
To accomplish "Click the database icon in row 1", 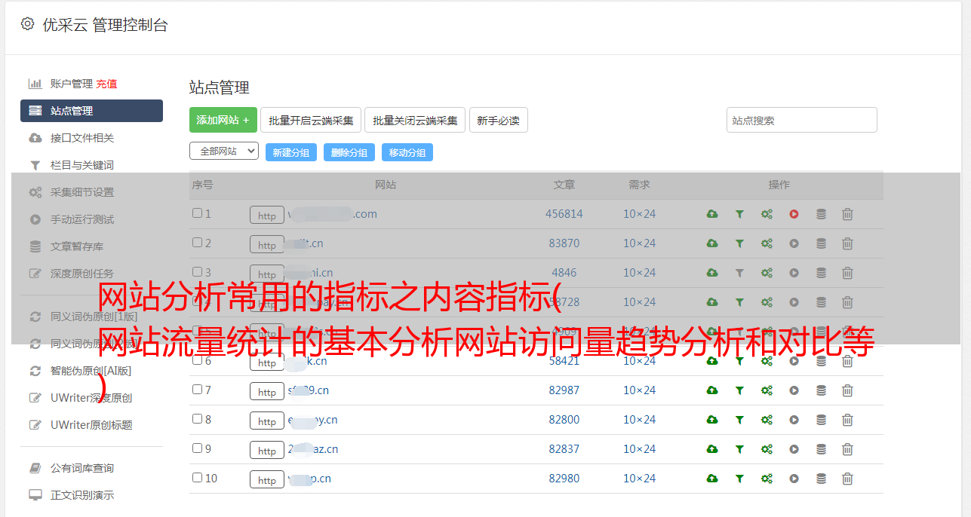I will coord(821,214).
